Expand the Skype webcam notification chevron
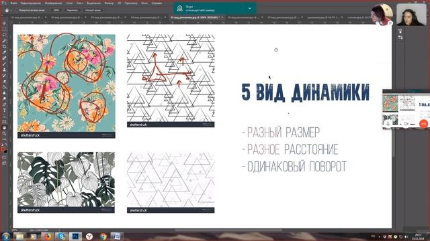The width and height of the screenshot is (430, 241). point(249,9)
